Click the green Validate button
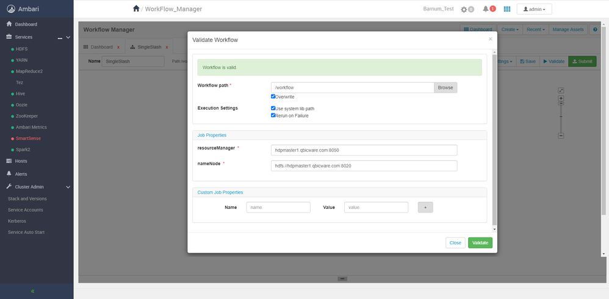Image resolution: width=609 pixels, height=299 pixels. point(480,243)
